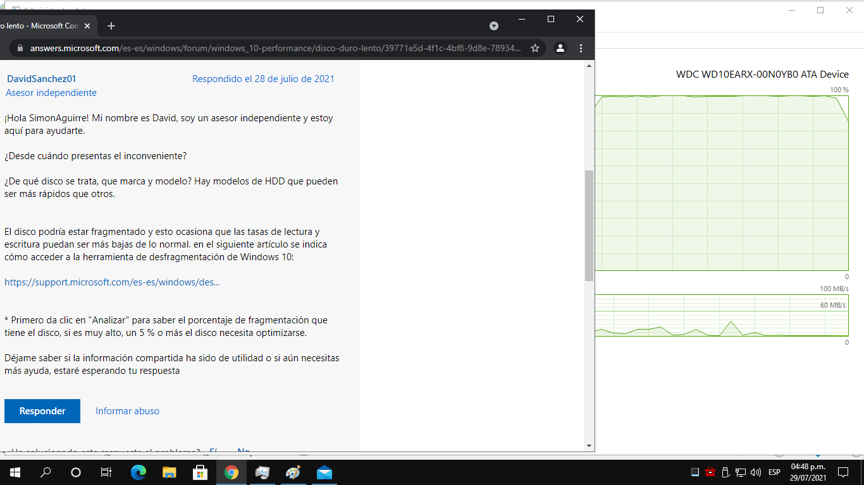
Task: Open the Windows Start menu
Action: (15, 472)
